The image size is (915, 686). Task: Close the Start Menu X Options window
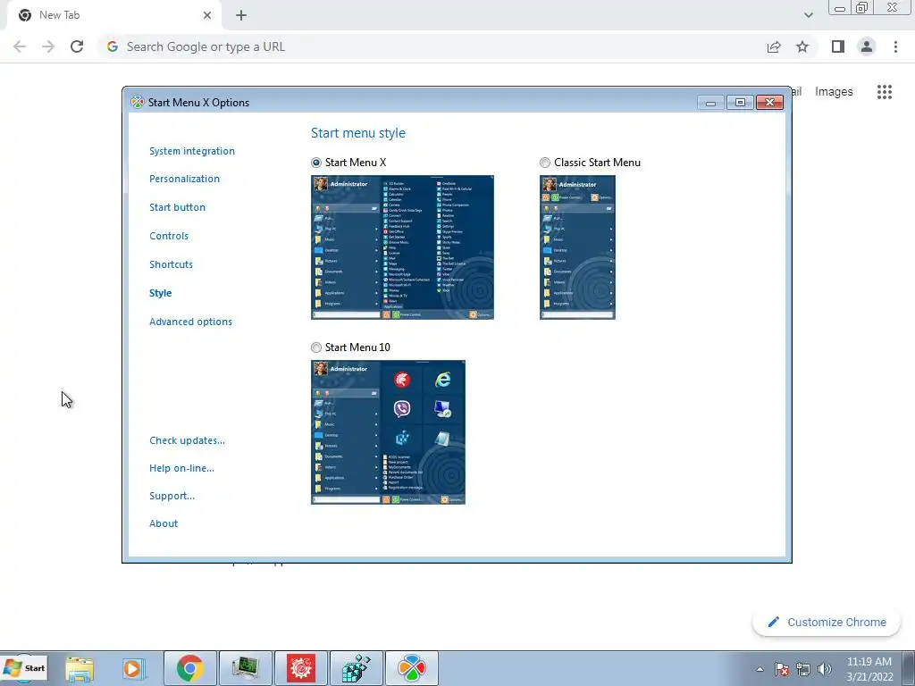769,103
